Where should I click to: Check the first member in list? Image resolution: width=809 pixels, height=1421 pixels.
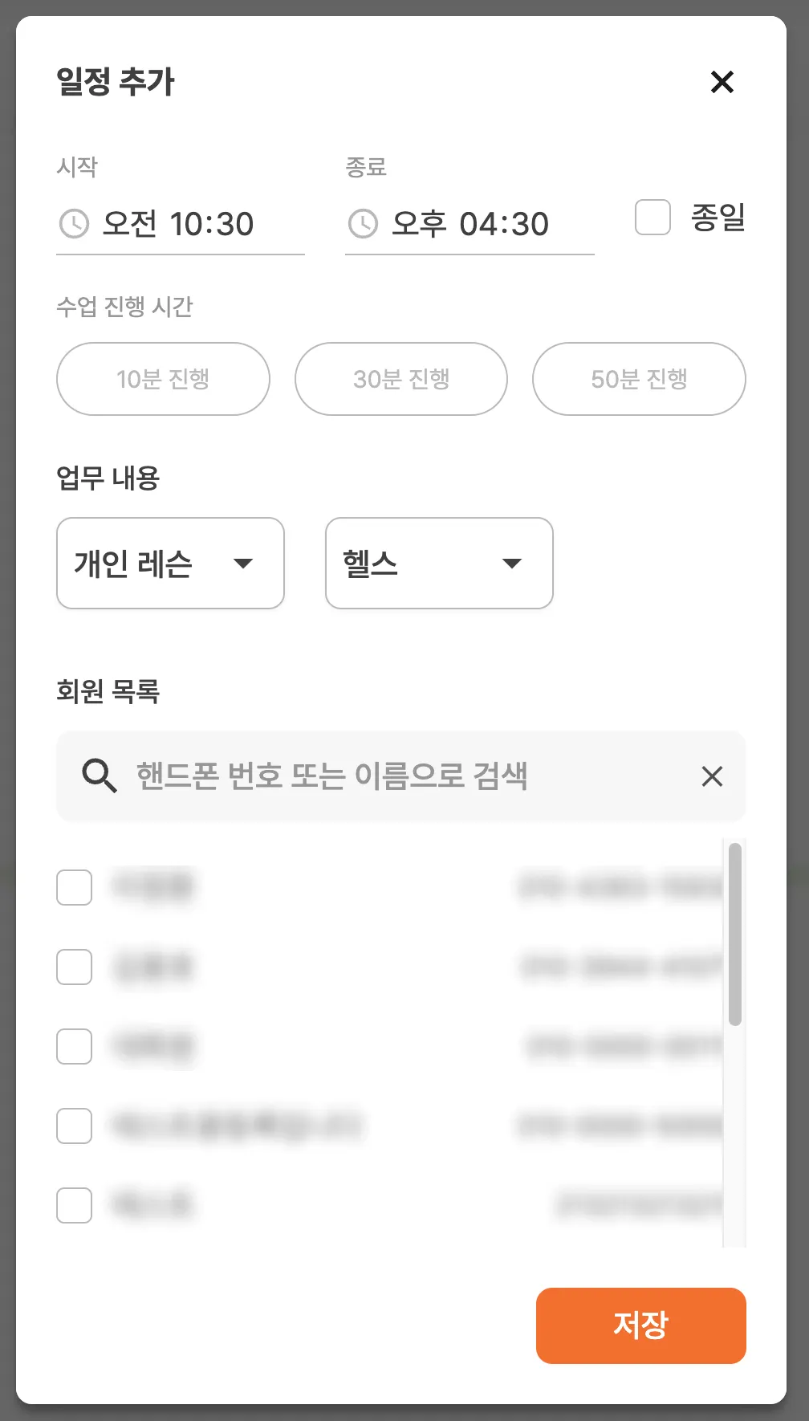pos(75,887)
